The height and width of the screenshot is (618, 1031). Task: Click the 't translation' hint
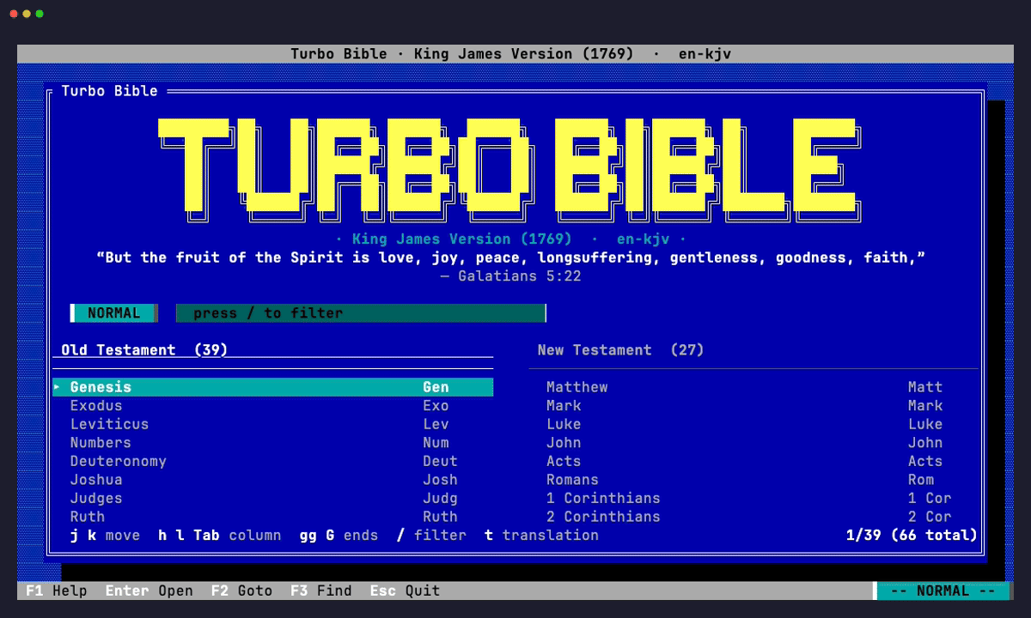click(541, 536)
